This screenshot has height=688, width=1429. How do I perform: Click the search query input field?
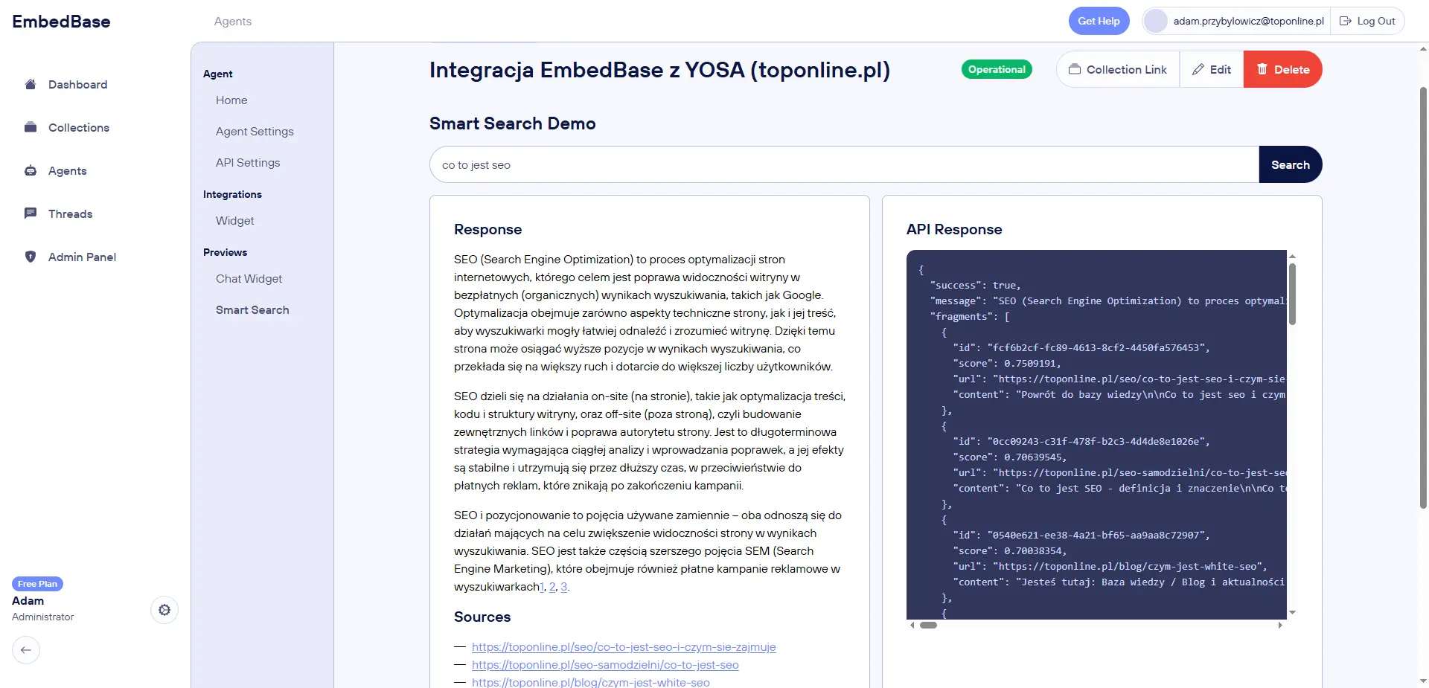tap(844, 164)
